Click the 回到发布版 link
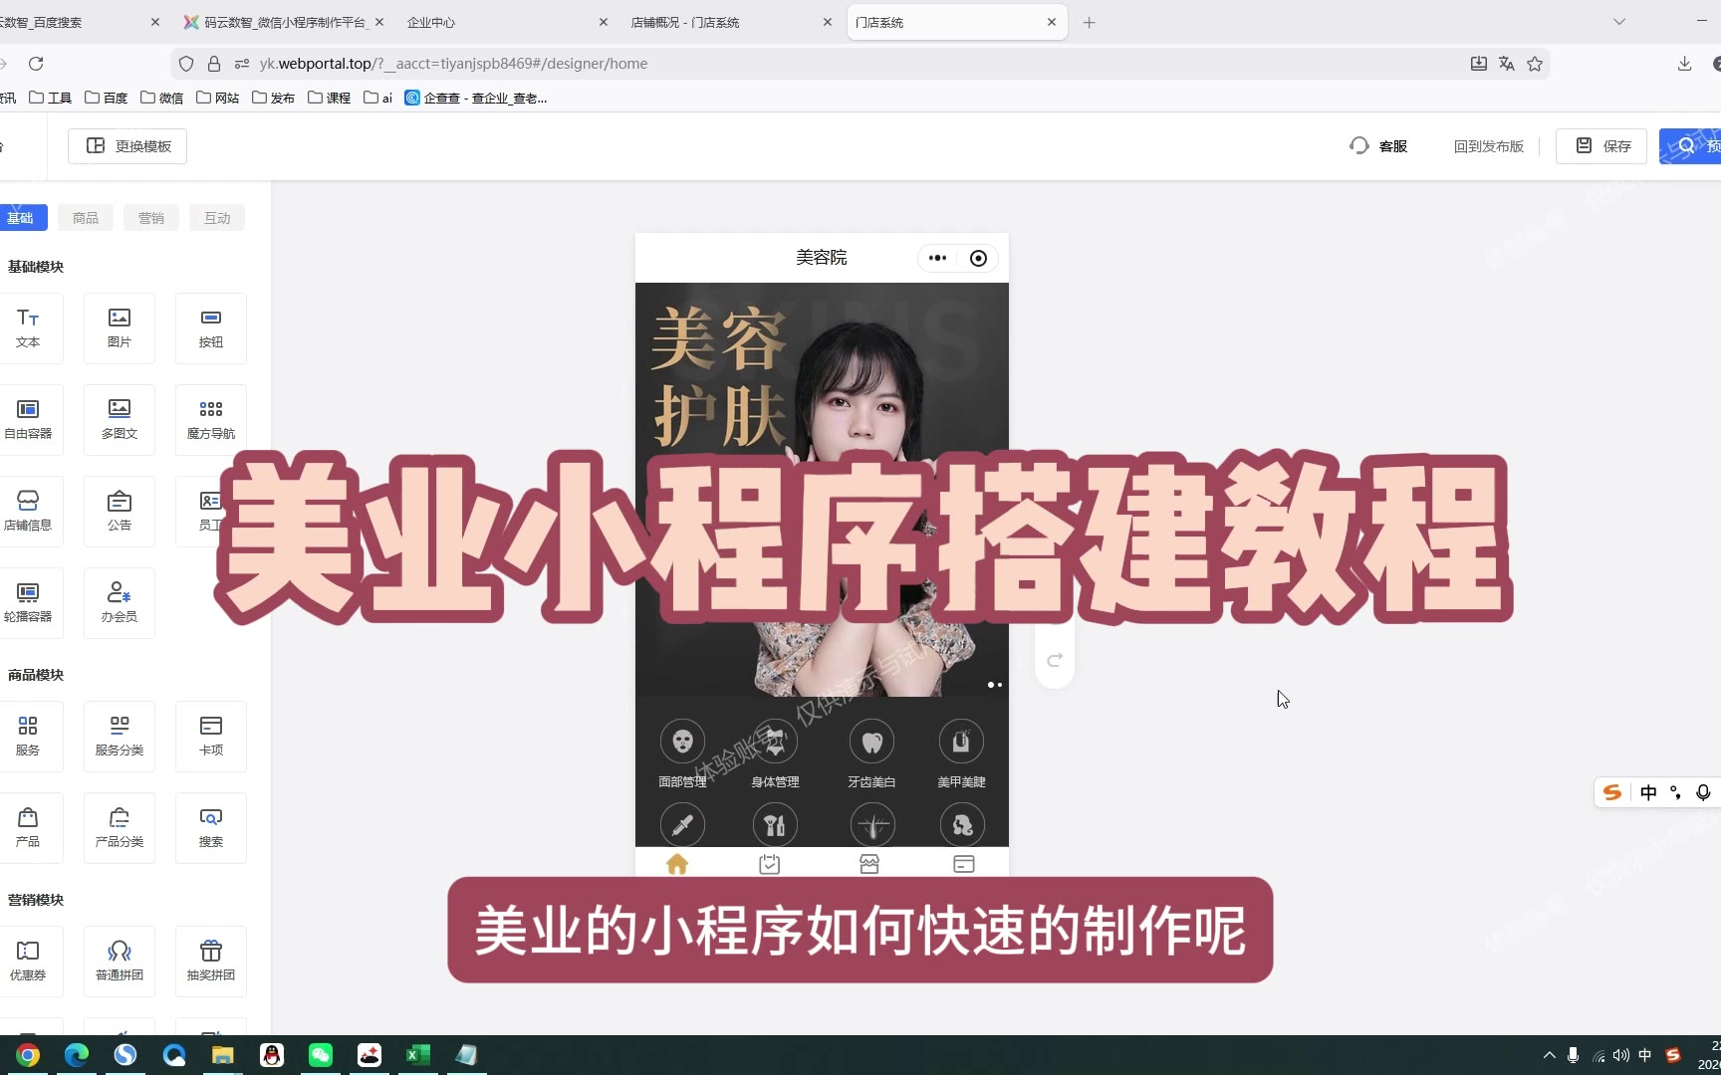The width and height of the screenshot is (1721, 1075). [x=1489, y=146]
